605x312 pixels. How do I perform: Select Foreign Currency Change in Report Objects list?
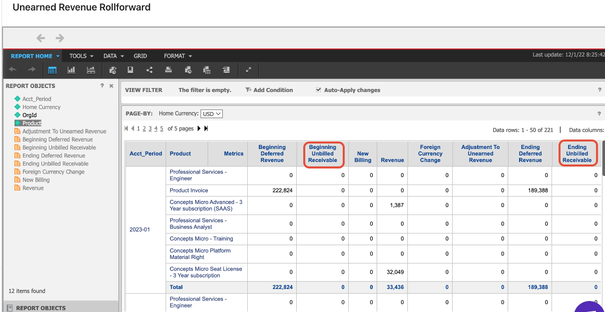pos(53,171)
